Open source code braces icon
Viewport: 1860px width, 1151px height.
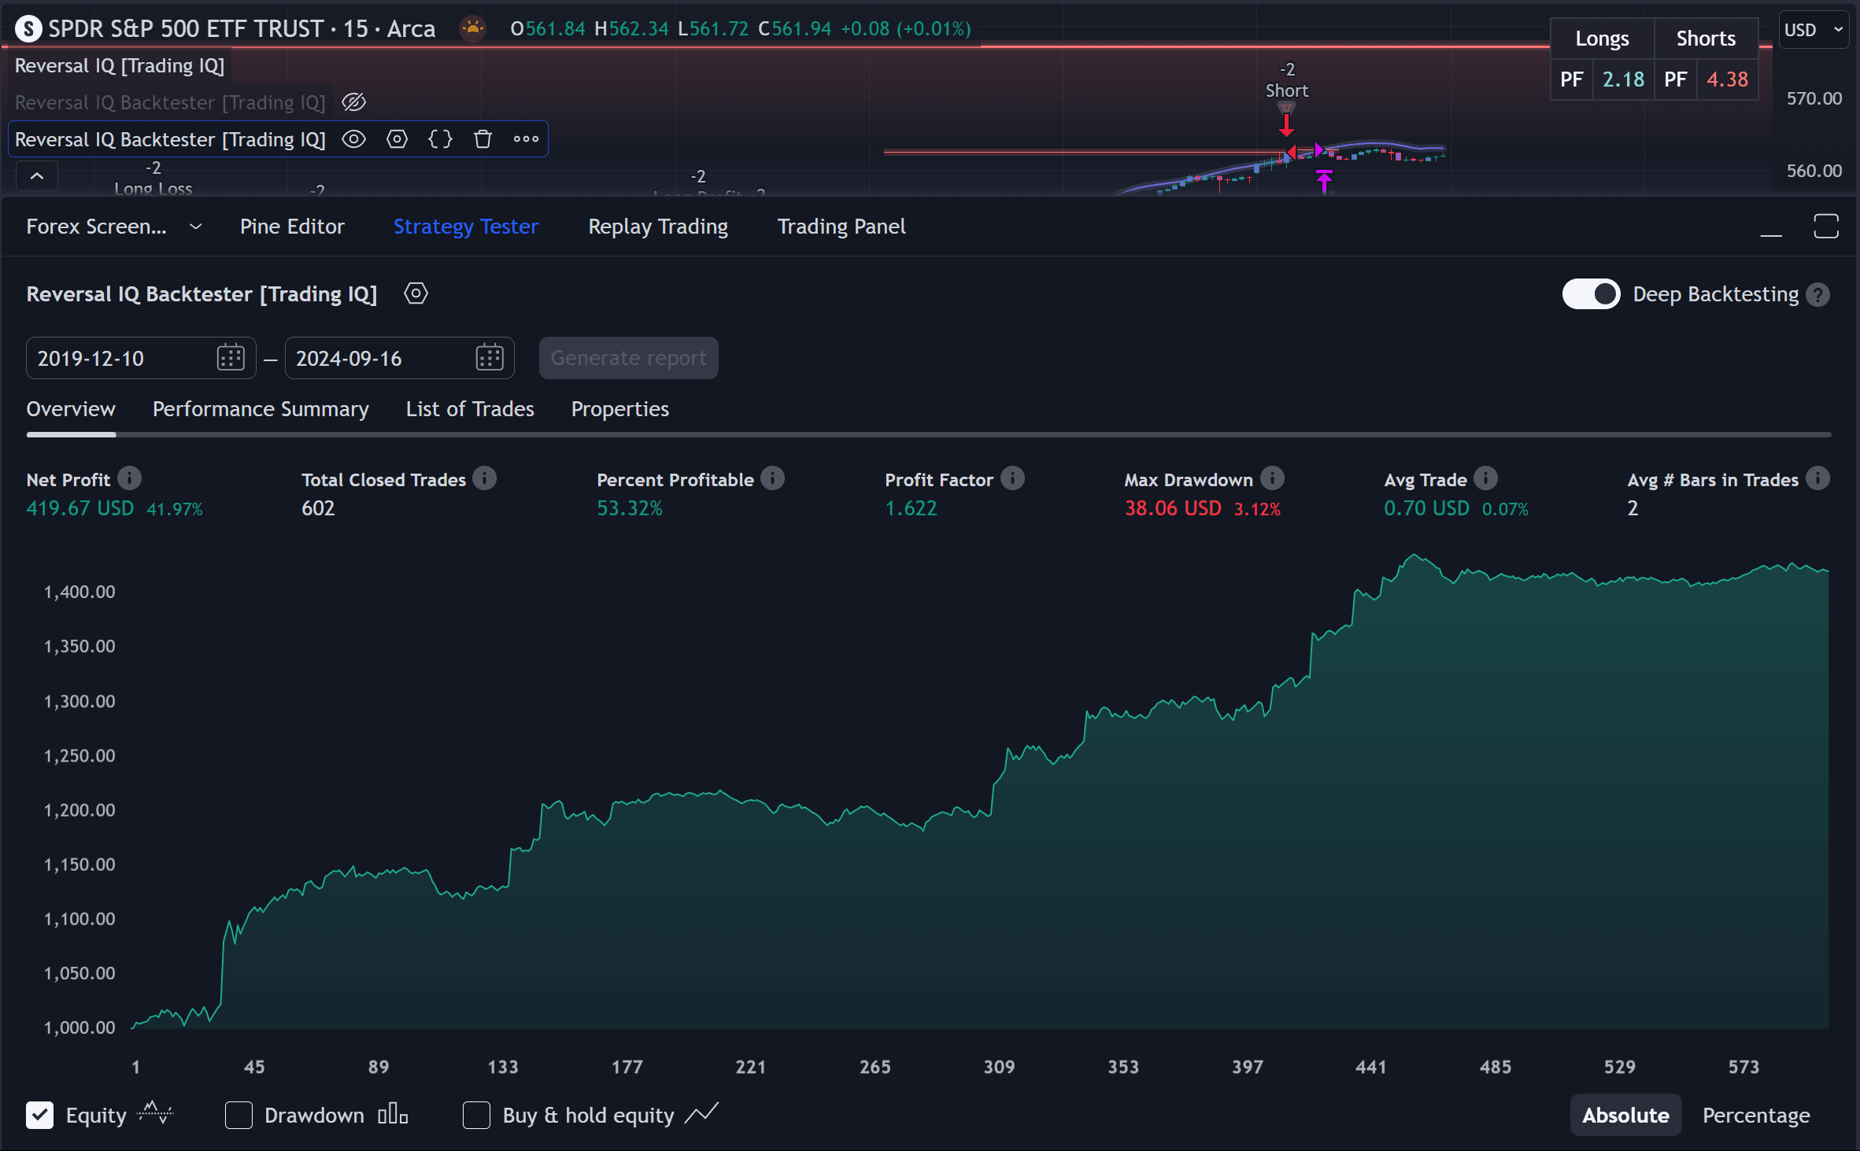440,139
